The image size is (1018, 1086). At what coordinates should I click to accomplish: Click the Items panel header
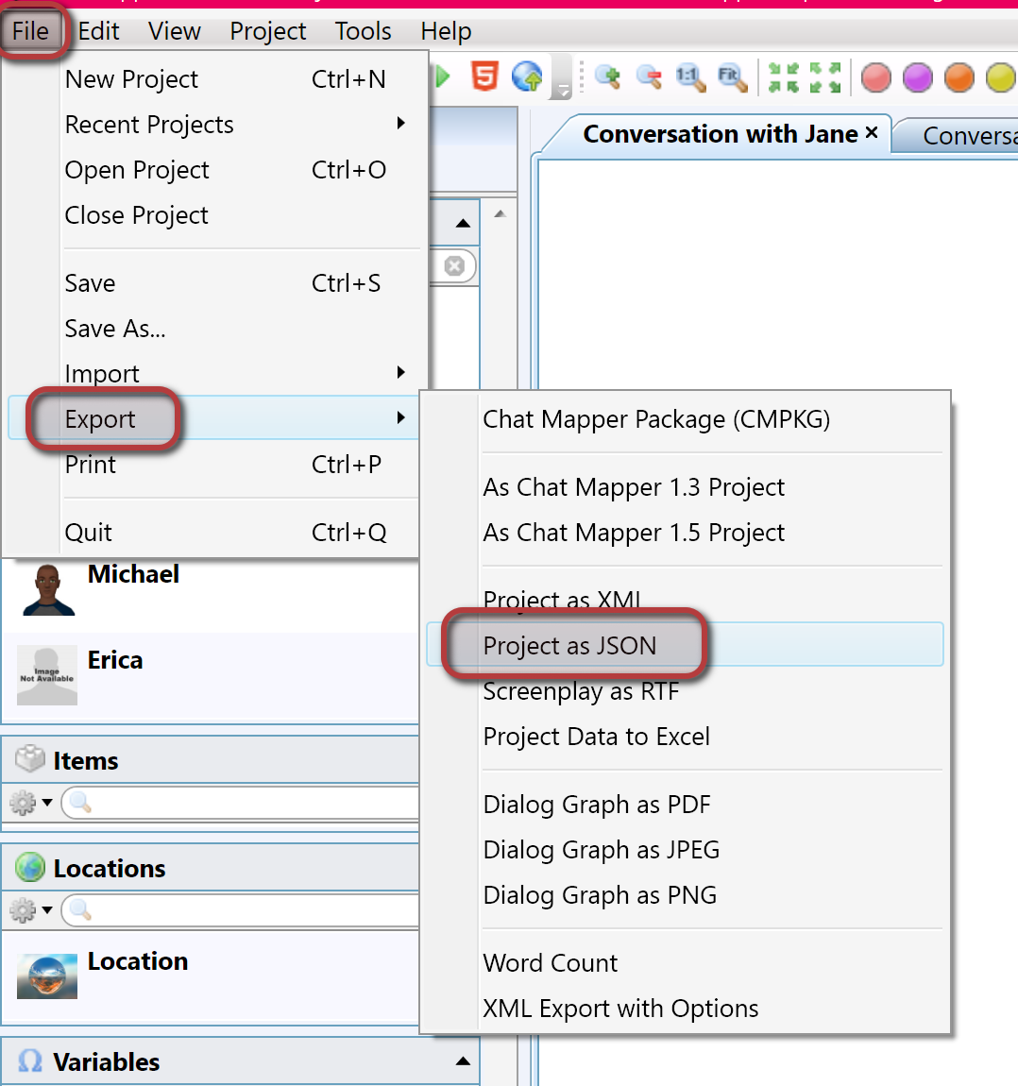pyautogui.click(x=210, y=760)
